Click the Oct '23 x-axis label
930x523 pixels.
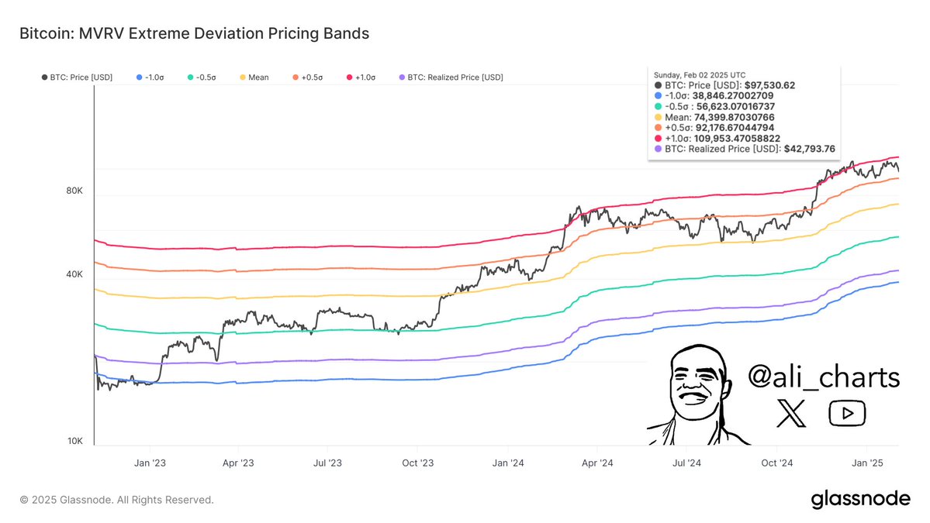click(417, 463)
